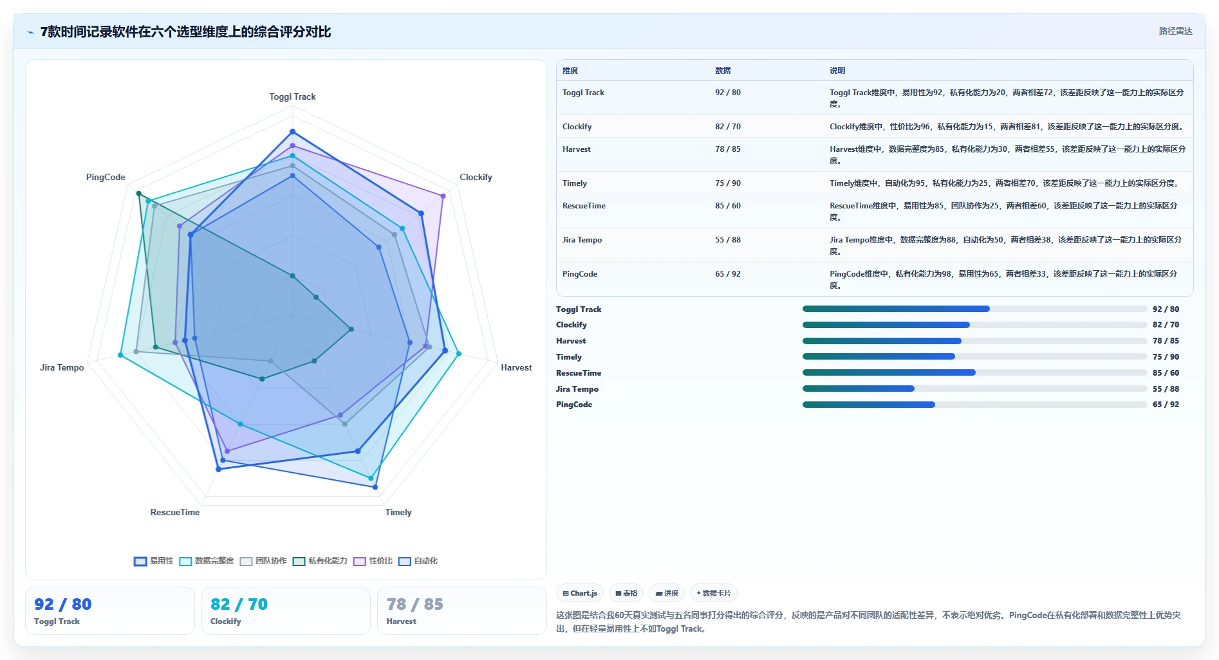Hide the 私有化能力 legend series
Viewport: 1219px width, 660px height.
(x=320, y=561)
